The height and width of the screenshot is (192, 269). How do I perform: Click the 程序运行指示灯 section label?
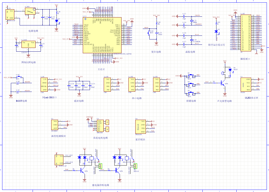click(x=216, y=45)
